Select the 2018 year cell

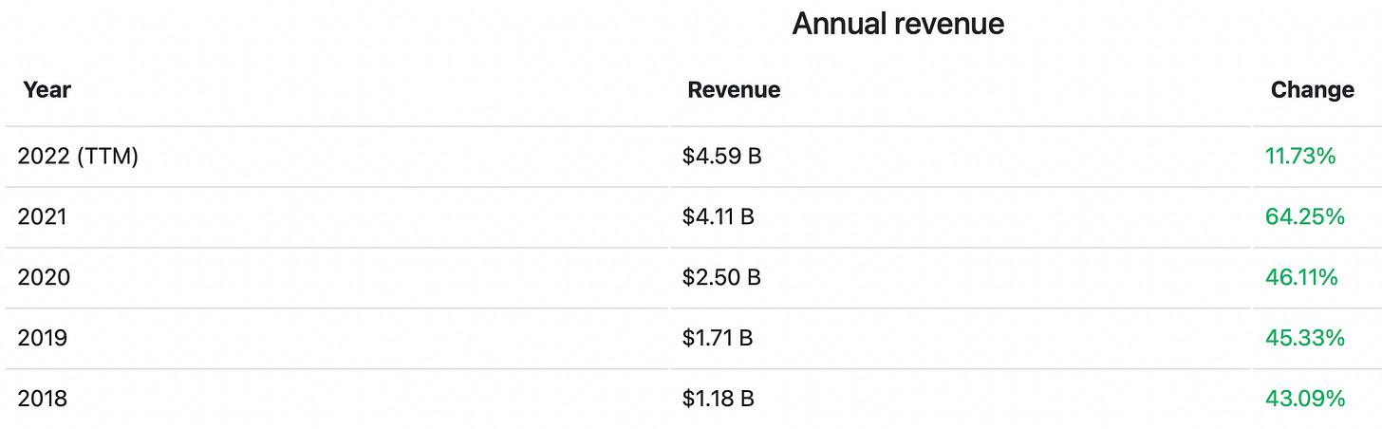pyautogui.click(x=43, y=399)
